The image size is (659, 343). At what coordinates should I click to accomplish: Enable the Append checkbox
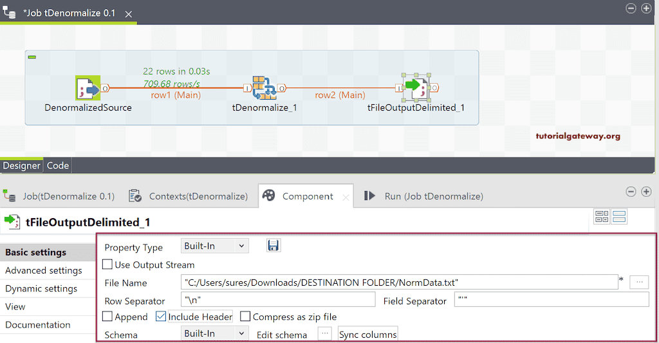(x=107, y=316)
